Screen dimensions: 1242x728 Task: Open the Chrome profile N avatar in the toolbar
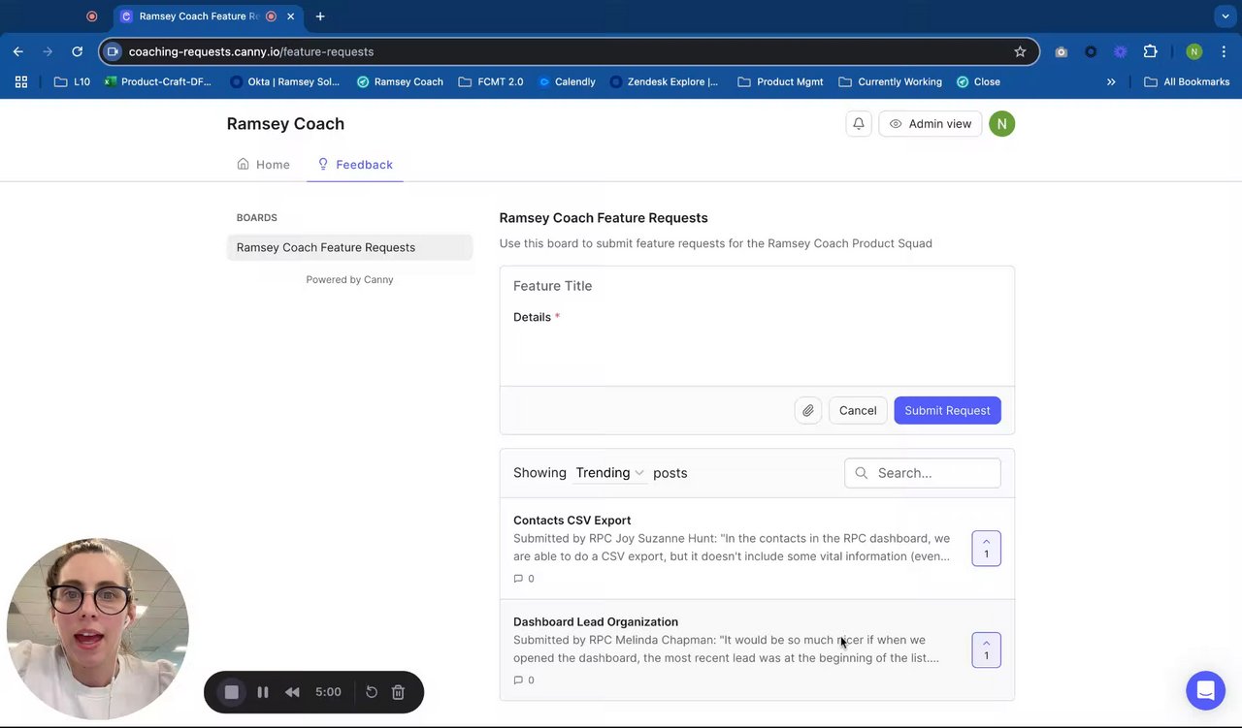[1194, 51]
